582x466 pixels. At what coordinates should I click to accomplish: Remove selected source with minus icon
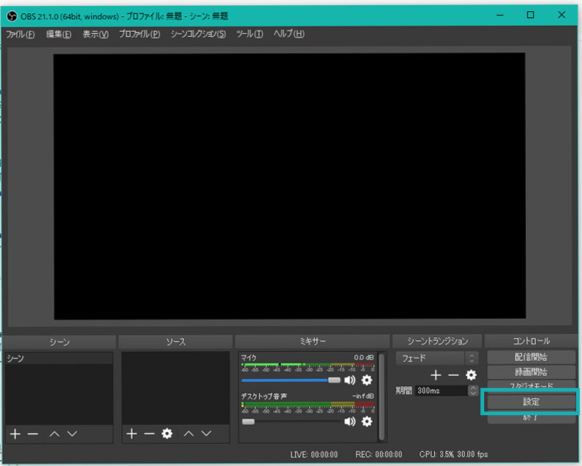click(149, 434)
